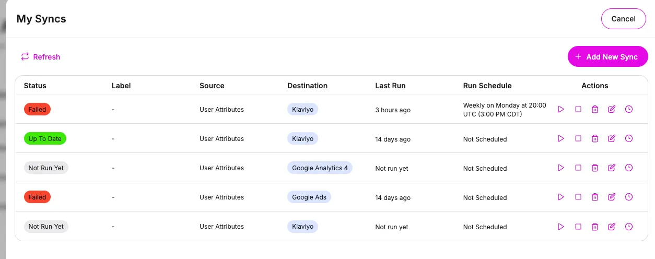Click the weekly Monday 20:00 UTC schedule text

(x=505, y=110)
